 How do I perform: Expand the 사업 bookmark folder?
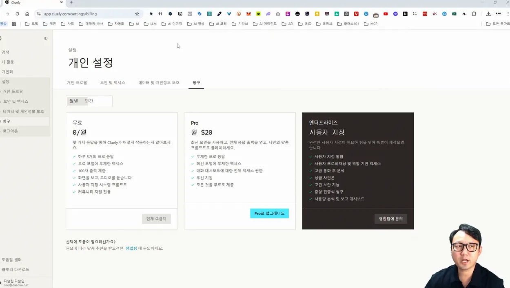click(67, 24)
